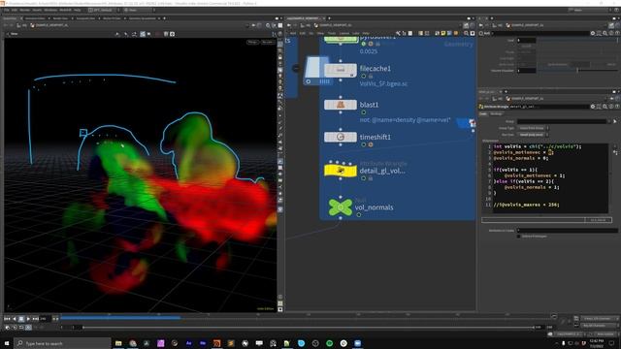This screenshot has height=349, width=621.
Task: Add a new pane tab with the plus button
Action: [x=164, y=18]
